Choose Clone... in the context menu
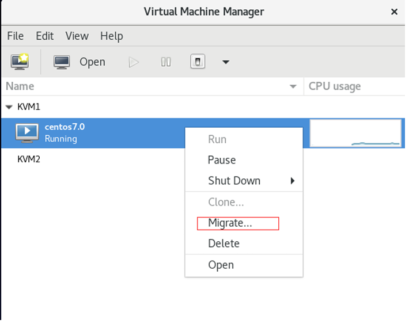409x335 pixels. [x=244, y=202]
